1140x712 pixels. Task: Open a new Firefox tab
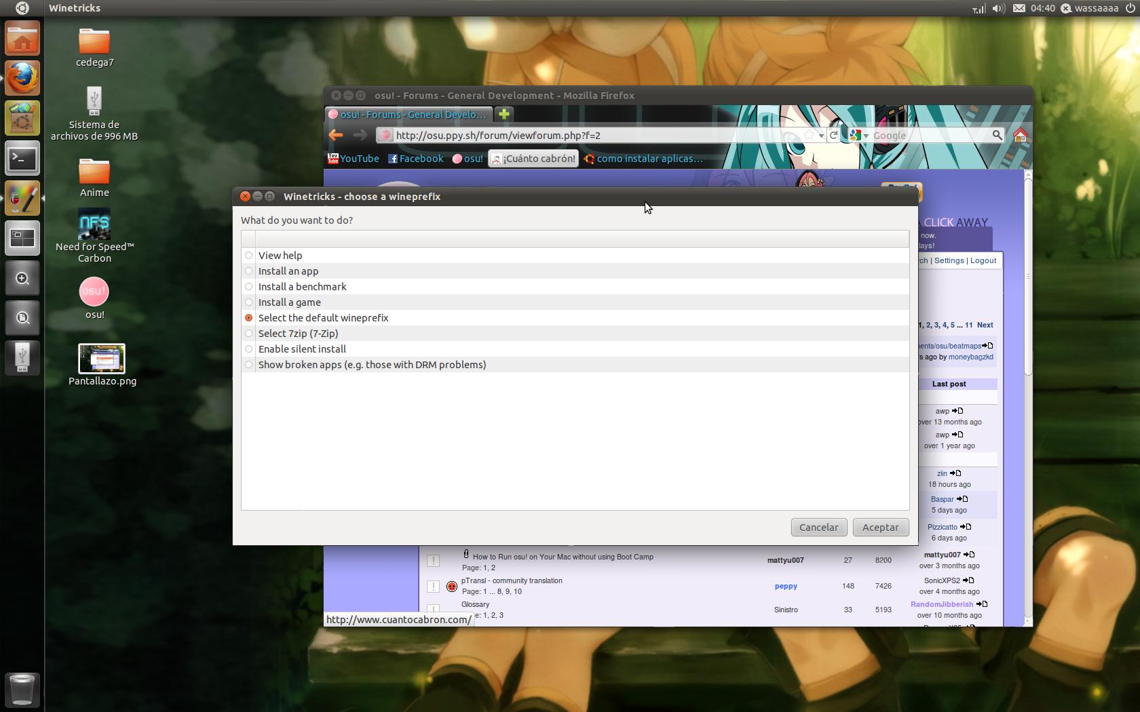point(503,114)
